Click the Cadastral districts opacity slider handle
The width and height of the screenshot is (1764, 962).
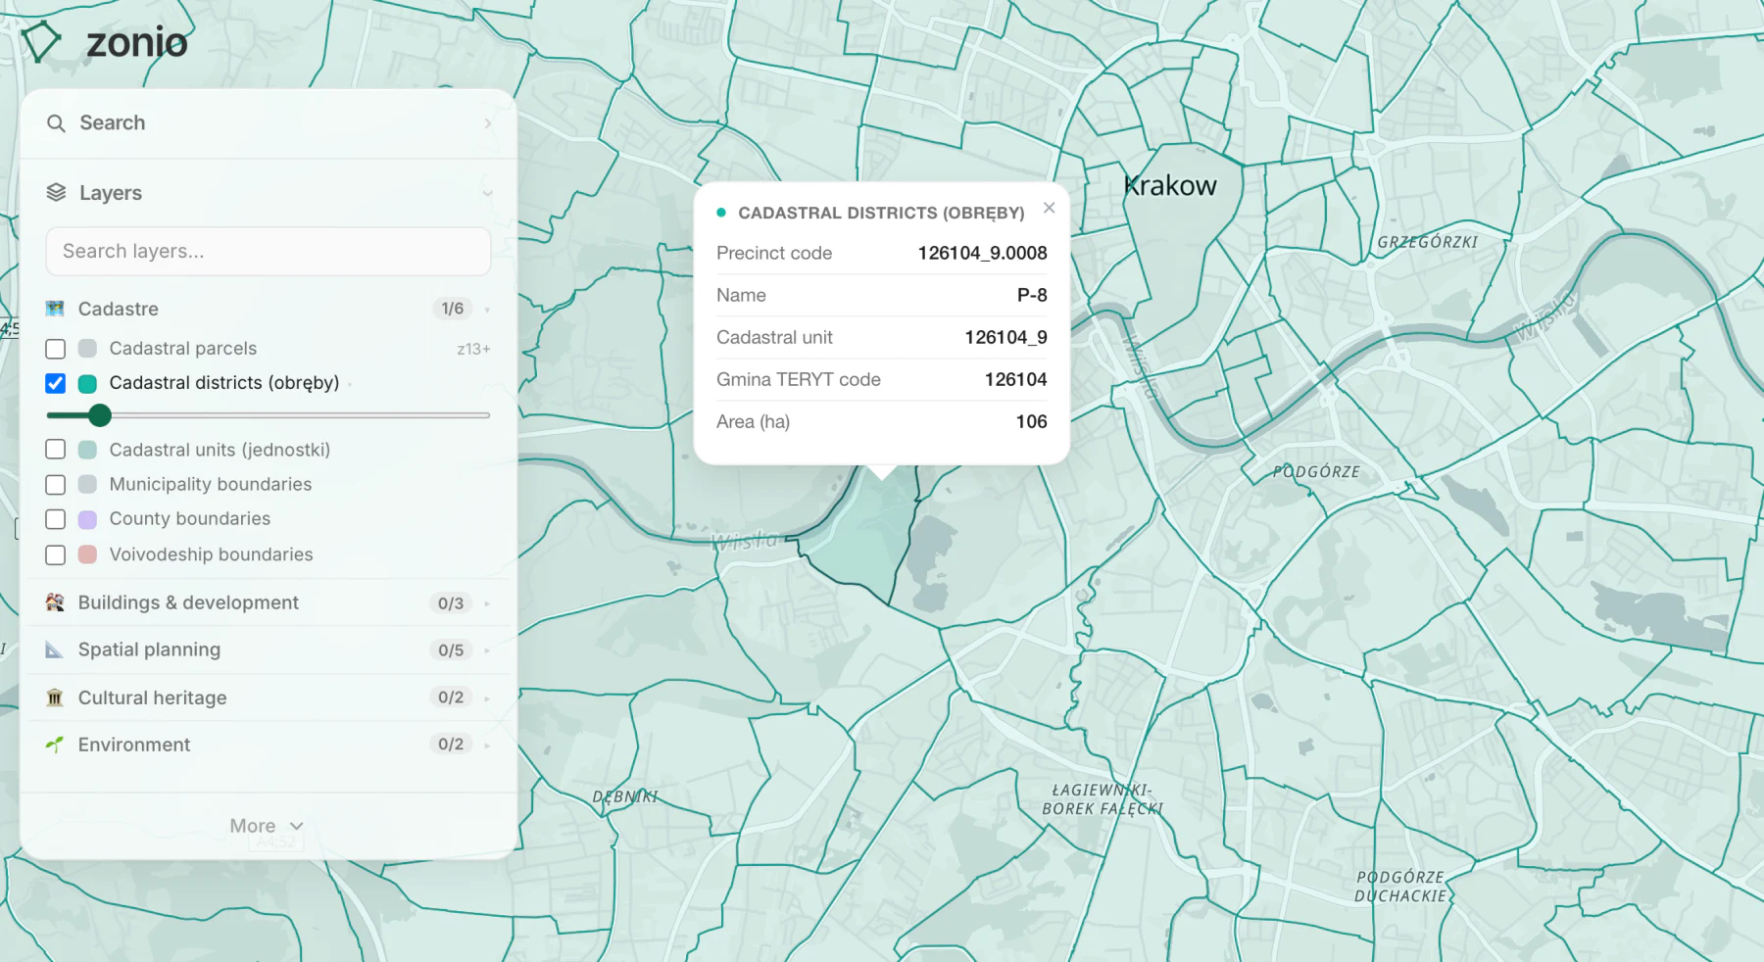tap(99, 415)
